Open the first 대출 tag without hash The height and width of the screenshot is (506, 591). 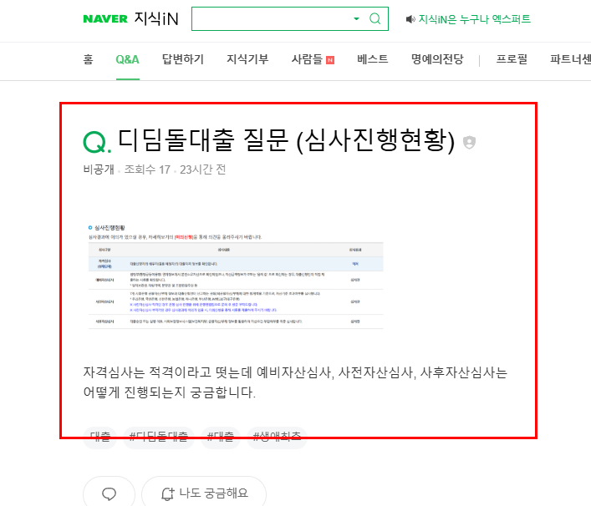click(99, 437)
